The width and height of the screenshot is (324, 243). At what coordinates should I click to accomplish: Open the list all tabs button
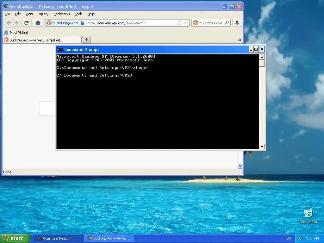pyautogui.click(x=240, y=40)
